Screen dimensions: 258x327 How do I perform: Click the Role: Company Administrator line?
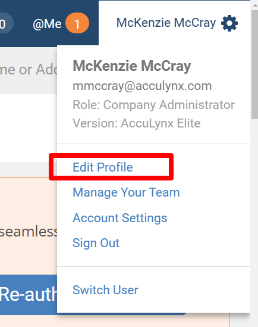[x=153, y=105]
